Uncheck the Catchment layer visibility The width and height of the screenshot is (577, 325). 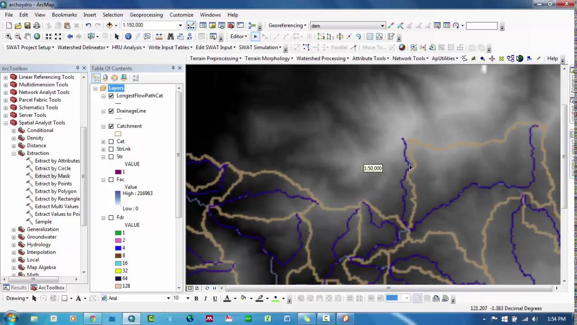(111, 126)
